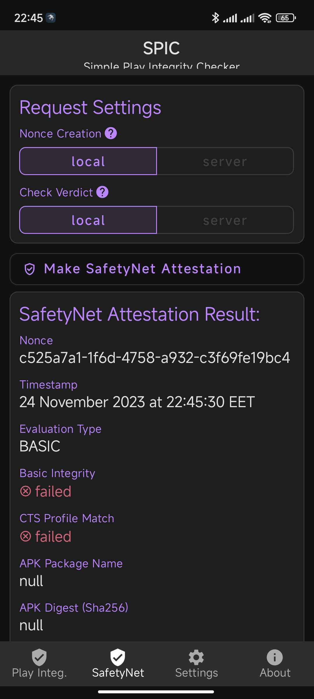The height and width of the screenshot is (699, 314).
Task: Tap battery indicator in status bar
Action: coord(286,18)
